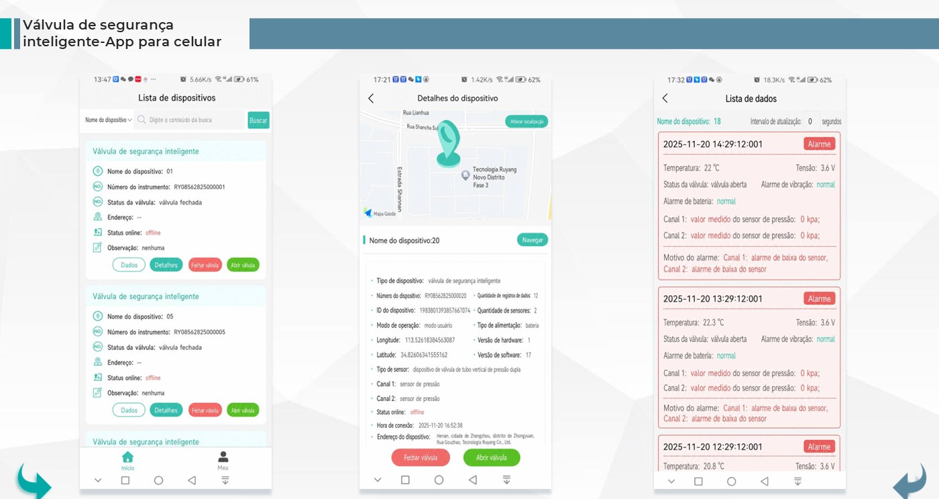Click observation icon in device 05 card
This screenshot has width=939, height=499.
point(97,392)
